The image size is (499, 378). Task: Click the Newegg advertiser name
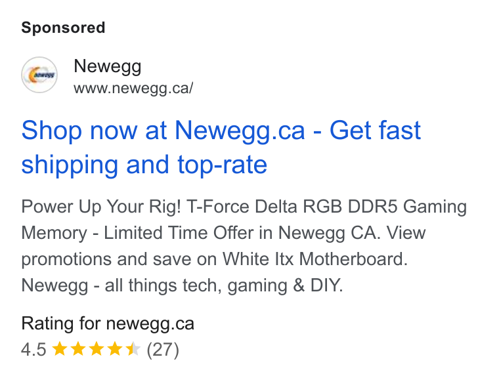107,66
